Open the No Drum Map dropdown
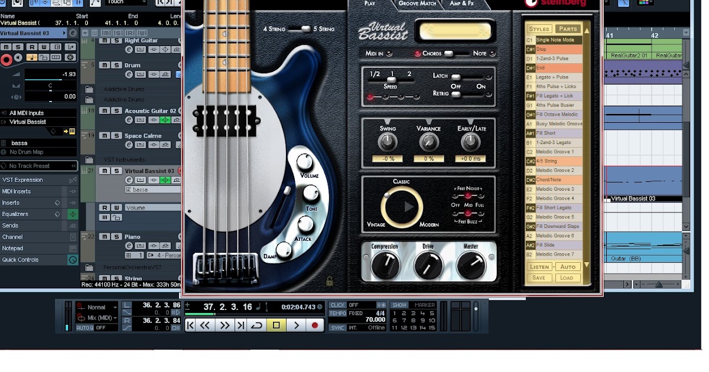709x372 pixels. click(x=39, y=152)
